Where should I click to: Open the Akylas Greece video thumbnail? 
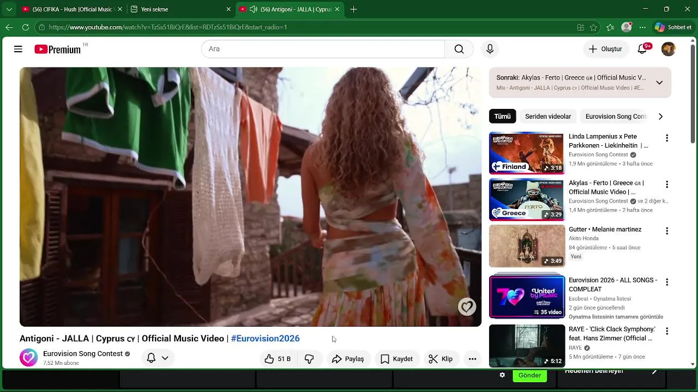pyautogui.click(x=527, y=199)
